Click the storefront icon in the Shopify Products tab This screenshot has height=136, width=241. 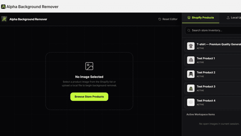(189, 18)
